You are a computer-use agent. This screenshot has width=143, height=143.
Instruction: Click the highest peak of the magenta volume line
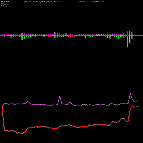[x=130, y=94]
